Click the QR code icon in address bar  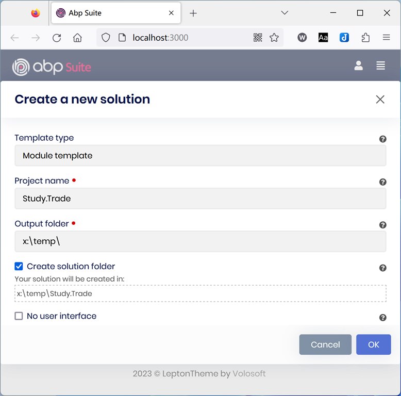click(x=258, y=38)
